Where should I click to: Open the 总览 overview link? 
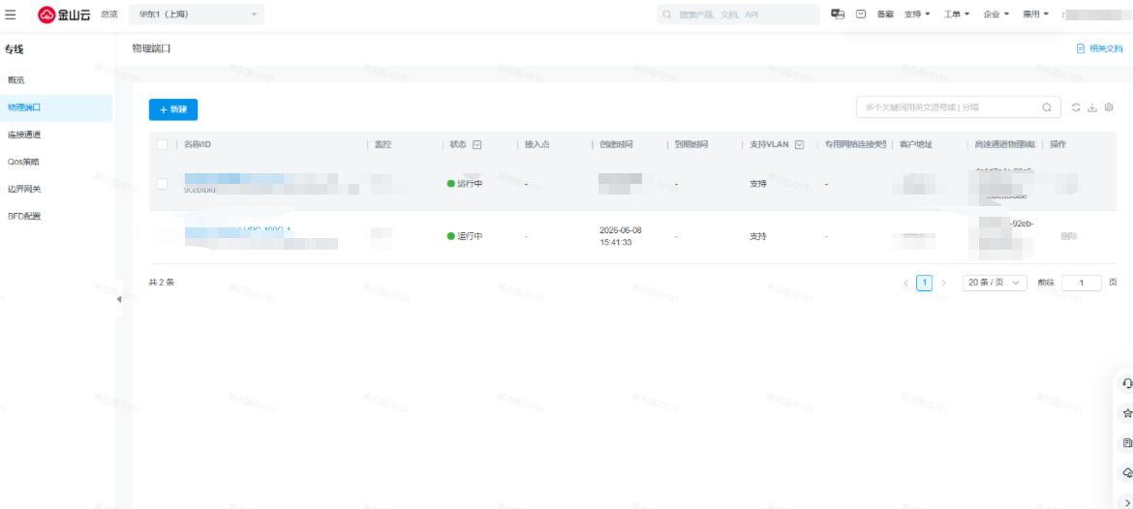click(109, 15)
